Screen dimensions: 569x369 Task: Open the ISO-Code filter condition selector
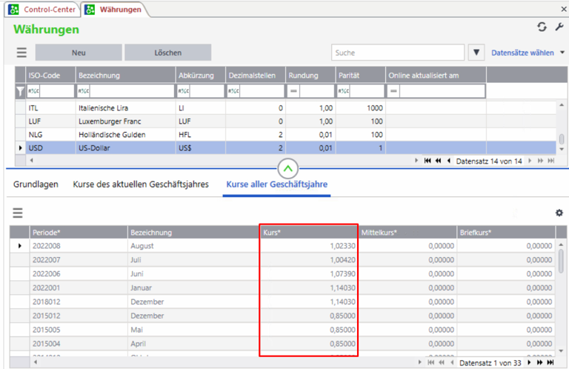pos(33,91)
